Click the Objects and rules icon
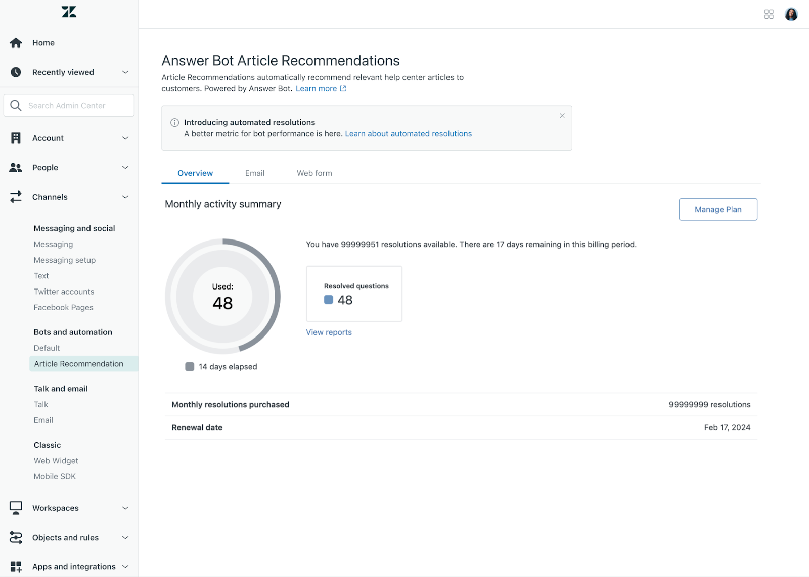Viewport: 809px width, 577px height. click(16, 538)
